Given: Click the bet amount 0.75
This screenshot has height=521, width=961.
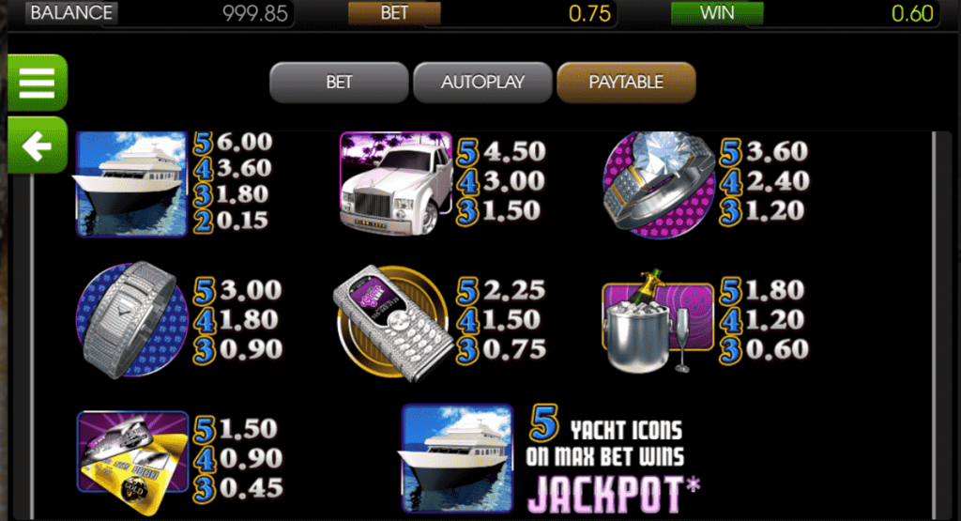Looking at the screenshot, I should tap(589, 13).
